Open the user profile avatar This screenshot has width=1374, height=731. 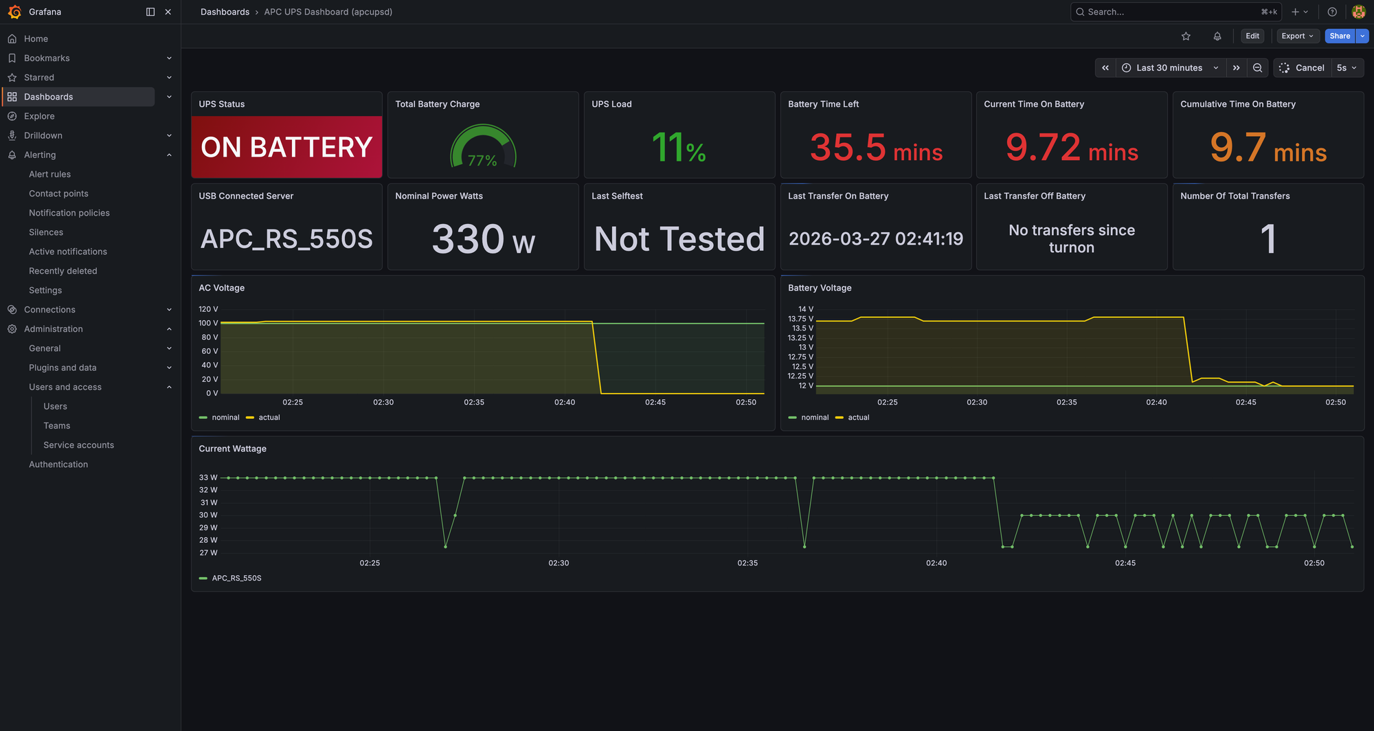(1358, 12)
